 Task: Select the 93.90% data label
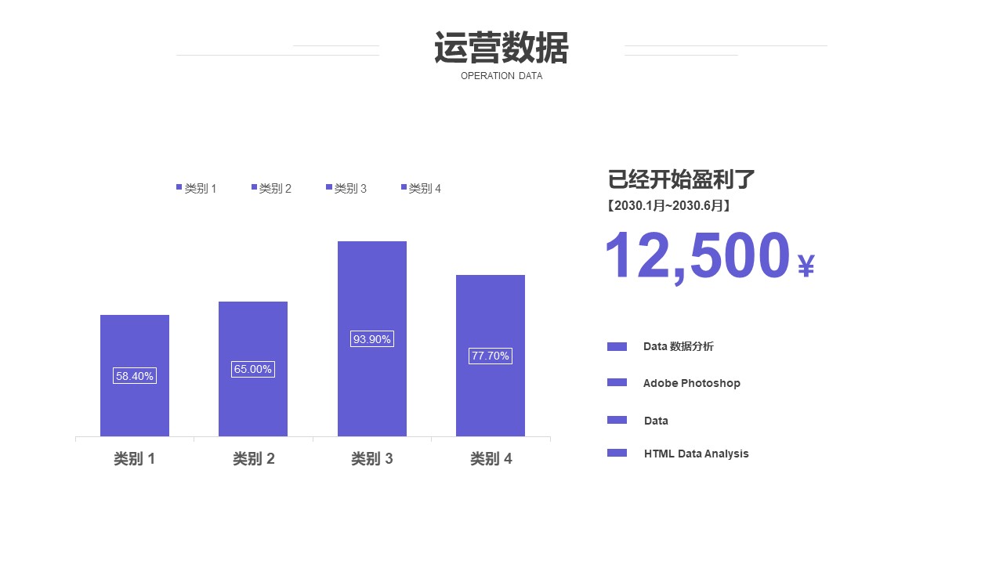pos(372,339)
